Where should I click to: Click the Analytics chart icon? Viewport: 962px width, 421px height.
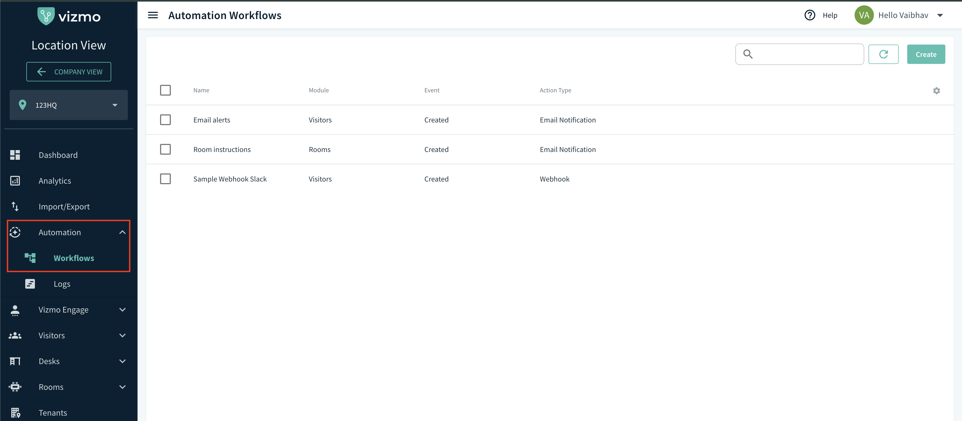(x=15, y=181)
